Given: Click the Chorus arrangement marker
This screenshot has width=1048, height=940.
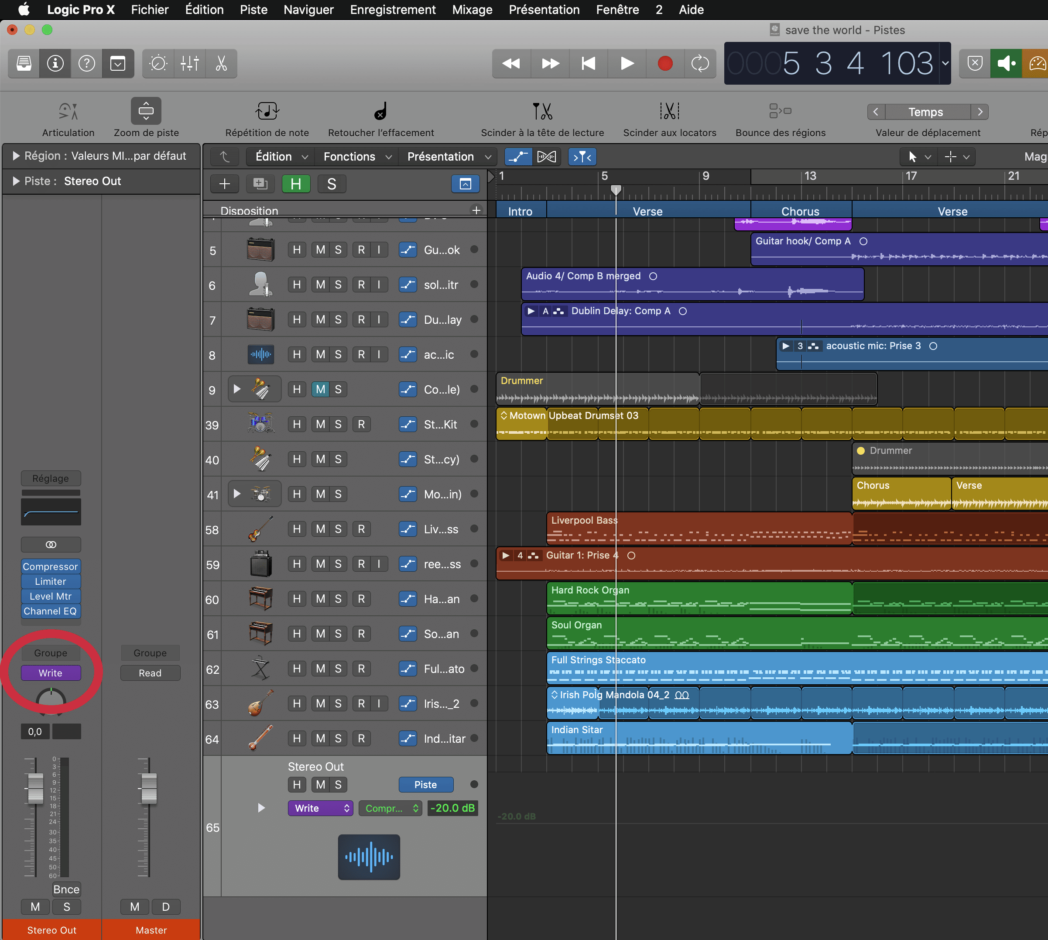Looking at the screenshot, I should click(x=801, y=211).
